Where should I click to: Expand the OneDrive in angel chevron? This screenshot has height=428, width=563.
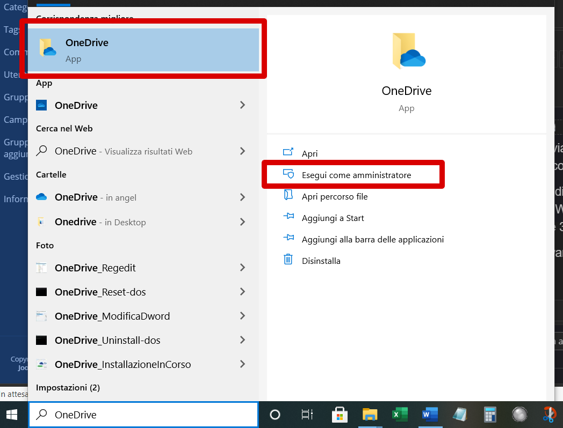click(x=243, y=197)
